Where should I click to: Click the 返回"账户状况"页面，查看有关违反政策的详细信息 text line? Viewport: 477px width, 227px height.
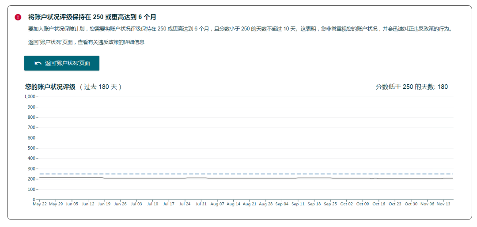pos(86,42)
